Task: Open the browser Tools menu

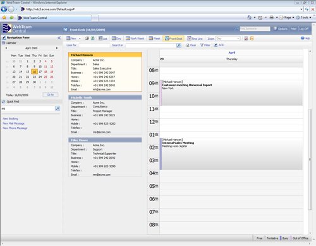Action: tap(303, 18)
